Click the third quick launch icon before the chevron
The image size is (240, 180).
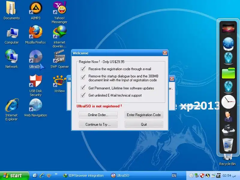click(x=49, y=175)
